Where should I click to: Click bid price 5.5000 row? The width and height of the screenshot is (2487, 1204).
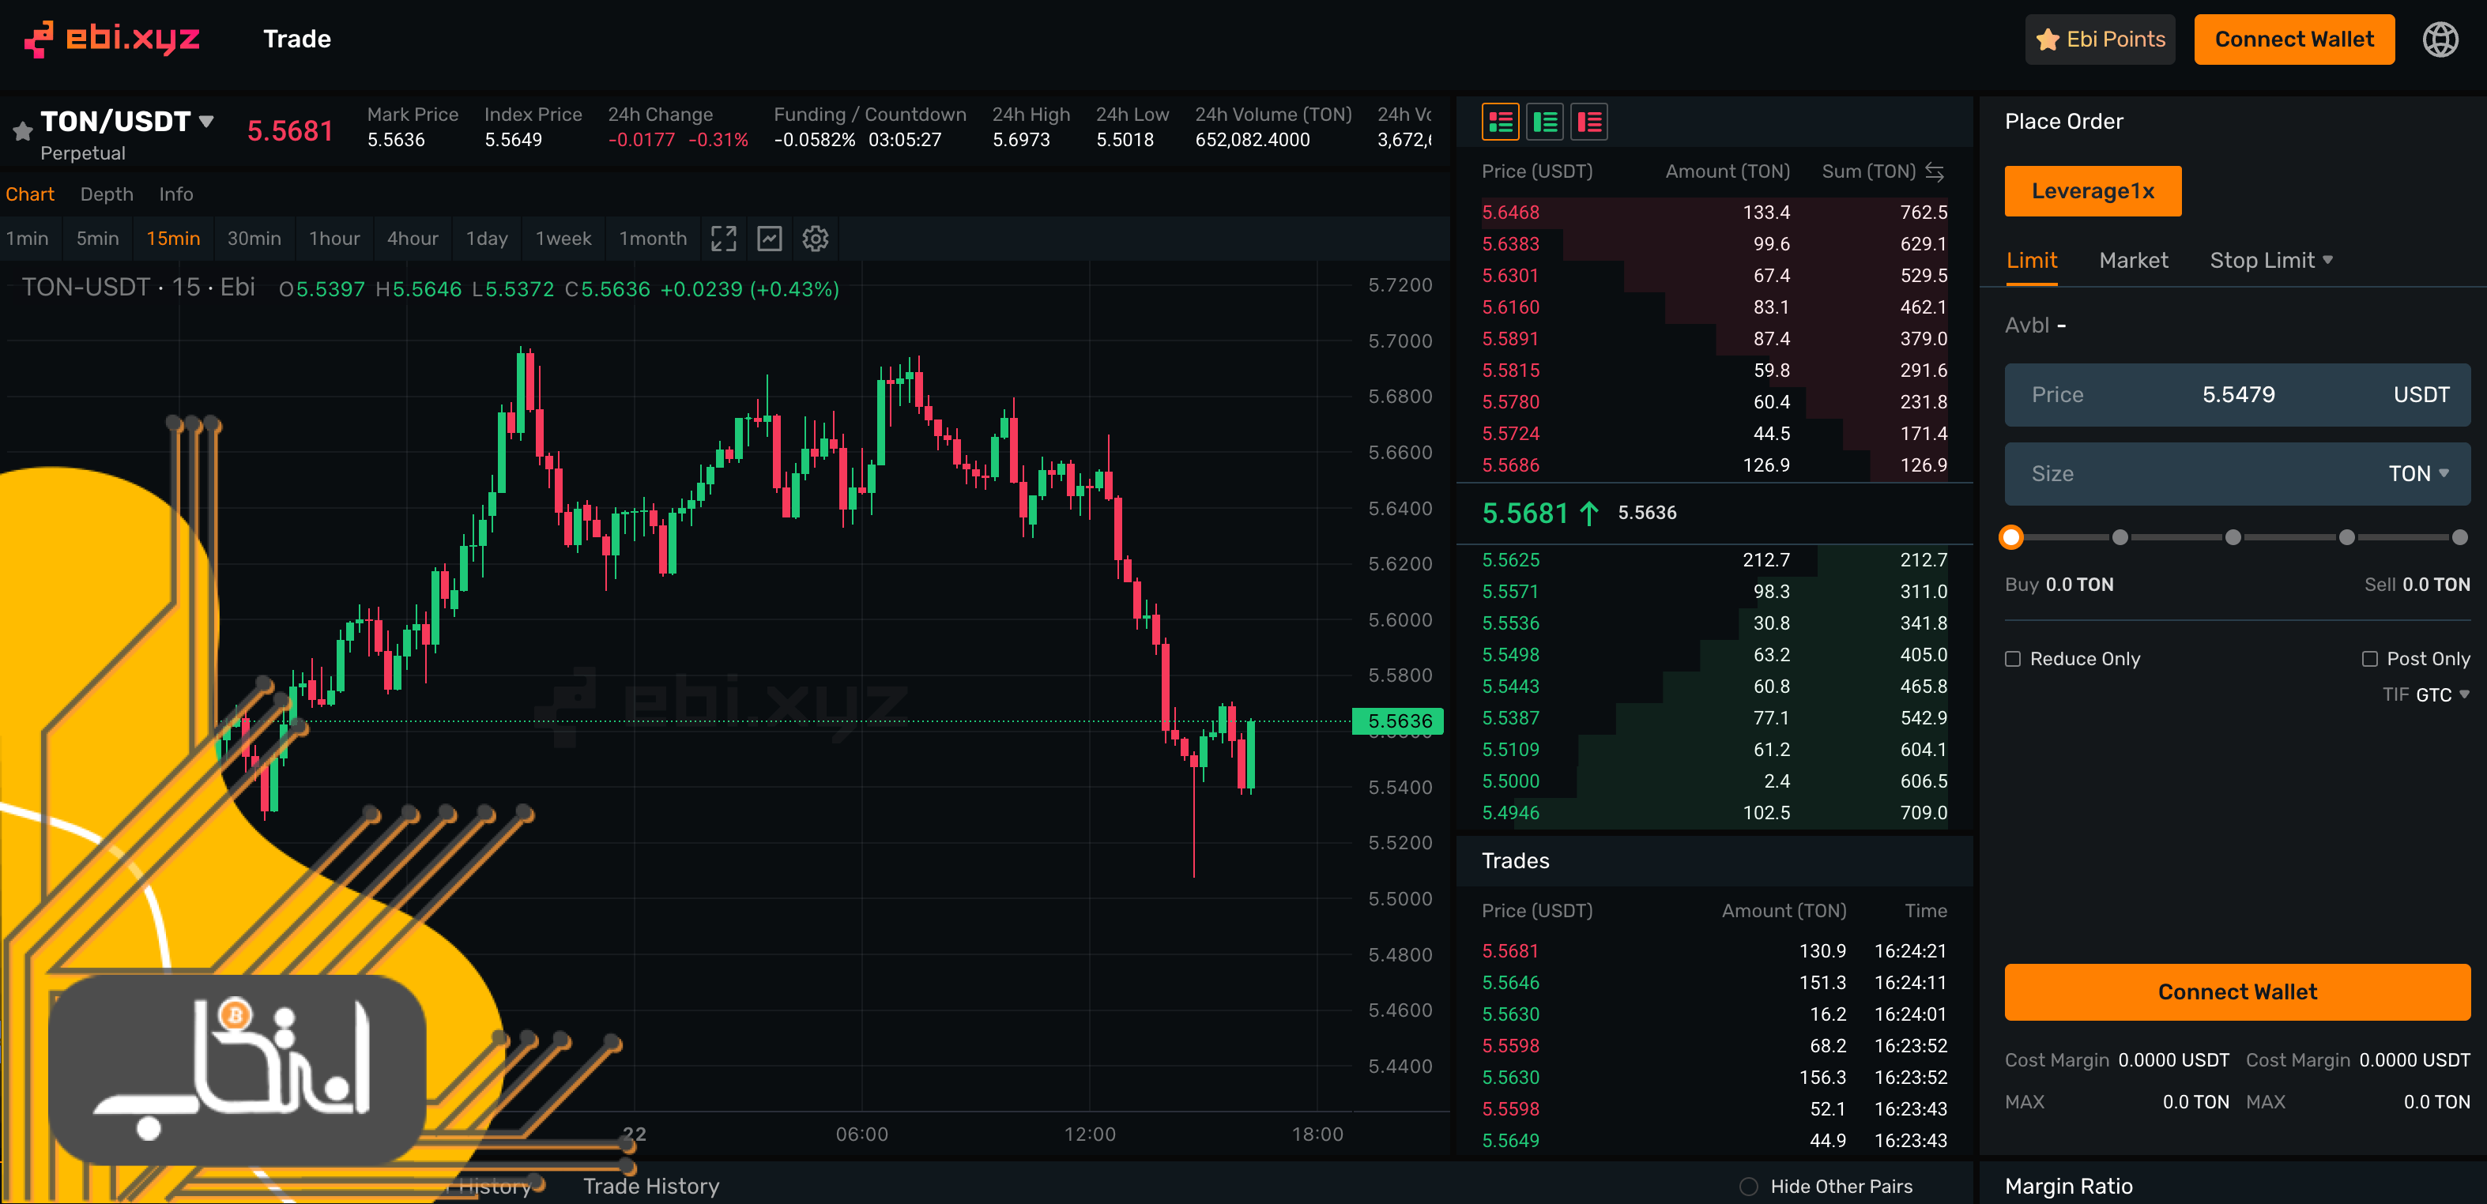pyautogui.click(x=1713, y=781)
